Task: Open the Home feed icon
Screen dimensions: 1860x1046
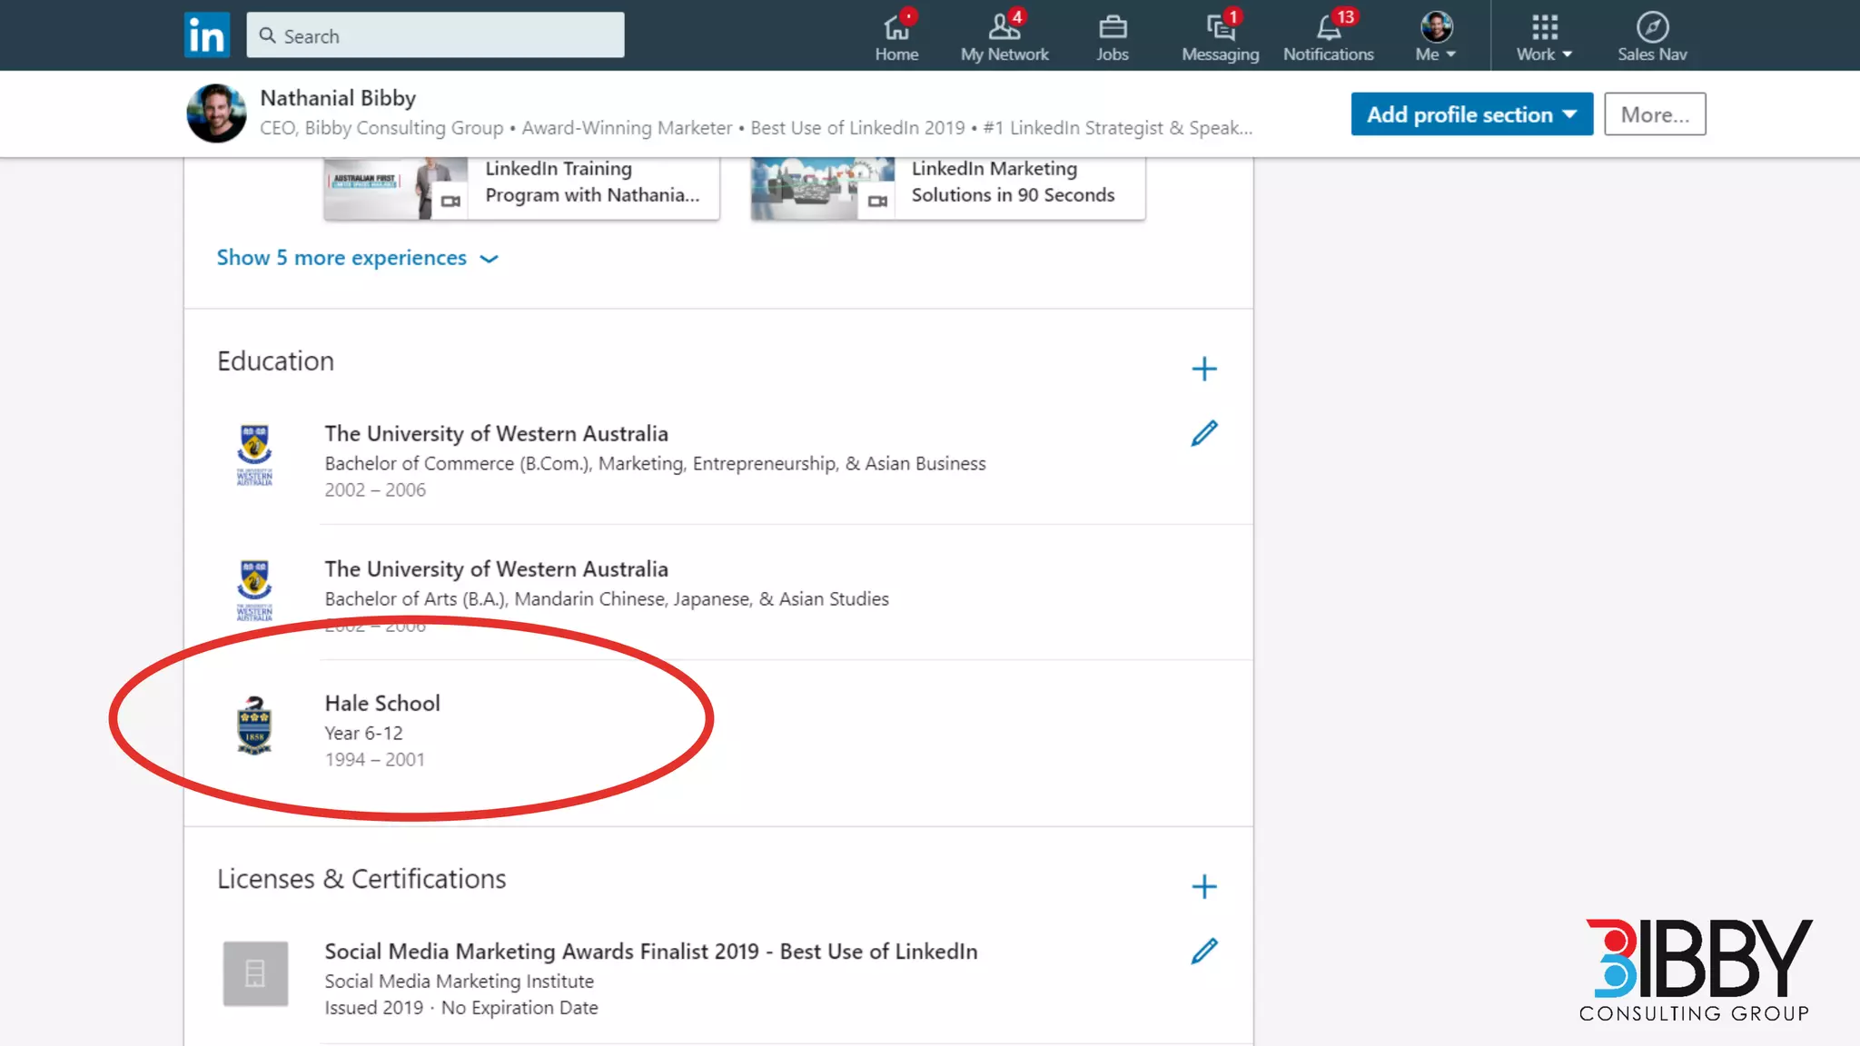Action: point(896,28)
